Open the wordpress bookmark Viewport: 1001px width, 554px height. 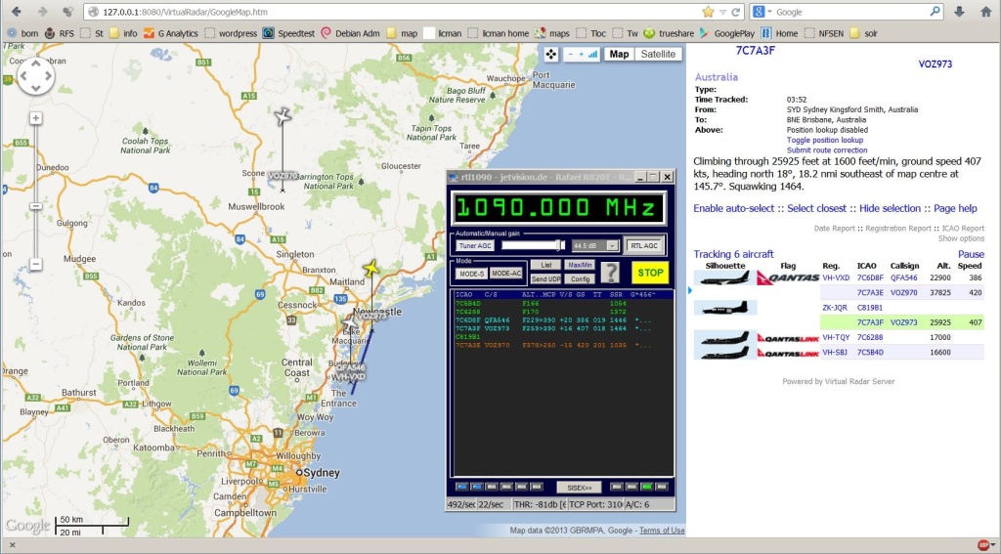click(231, 33)
